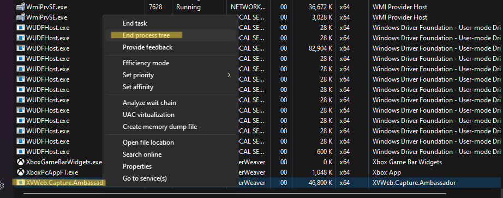This screenshot has height=198, width=503.
Task: Choose Search online
Action: (x=142, y=154)
